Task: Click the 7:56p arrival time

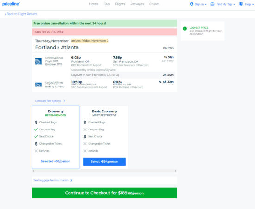Action: pos(117,57)
